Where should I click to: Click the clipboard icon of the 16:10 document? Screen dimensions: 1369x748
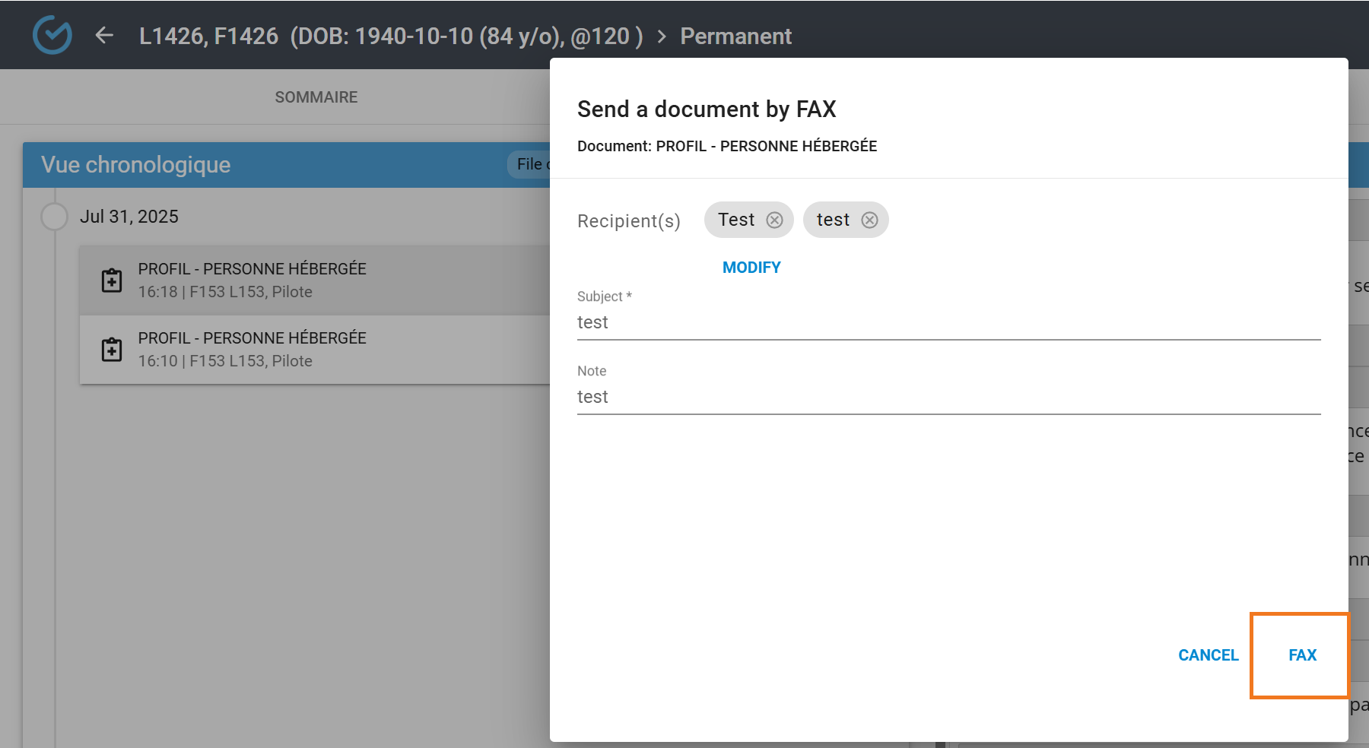[x=112, y=350]
